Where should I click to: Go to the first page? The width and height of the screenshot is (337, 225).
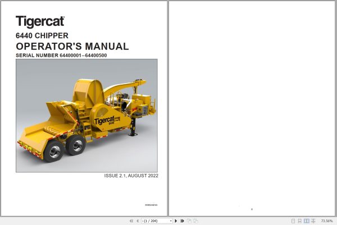(x=131, y=221)
